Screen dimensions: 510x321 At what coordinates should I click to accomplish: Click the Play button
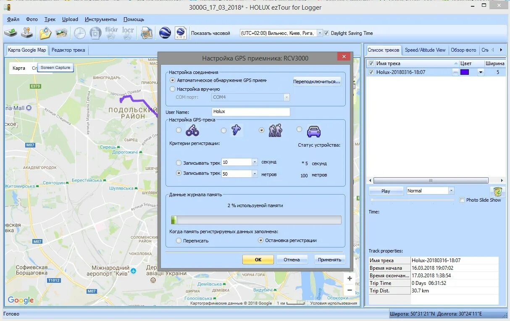pyautogui.click(x=386, y=191)
